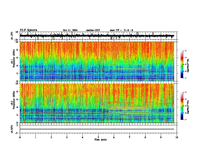
Task: Click time axis tick label '10'
Action: tap(177, 137)
